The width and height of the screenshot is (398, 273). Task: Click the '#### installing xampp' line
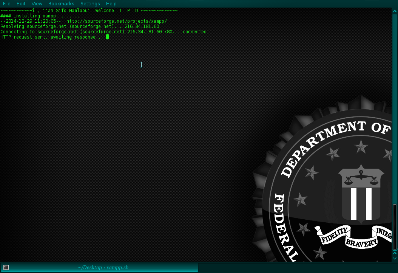42,16
